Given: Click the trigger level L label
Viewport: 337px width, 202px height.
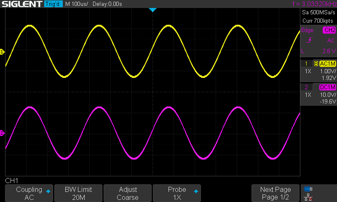Looking at the screenshot, I should pos(303,51).
